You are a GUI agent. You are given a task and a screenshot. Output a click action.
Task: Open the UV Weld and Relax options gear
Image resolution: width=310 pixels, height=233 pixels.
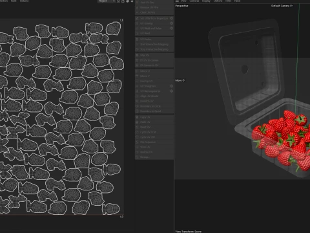pos(172,28)
